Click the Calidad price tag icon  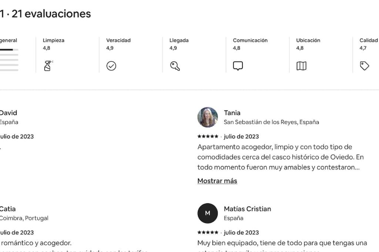[365, 66]
